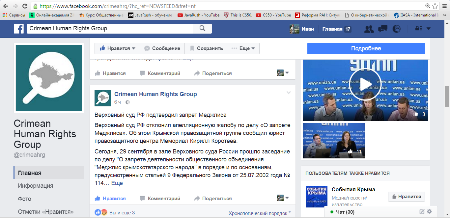Screen dimensions: 450x218
Task: Select the Главная tab in page sidebar
Action: point(49,173)
